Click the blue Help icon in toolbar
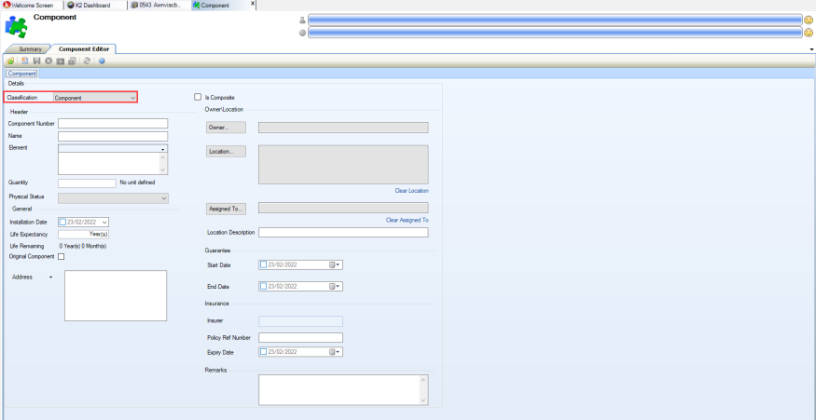The image size is (816, 420). coord(102,61)
